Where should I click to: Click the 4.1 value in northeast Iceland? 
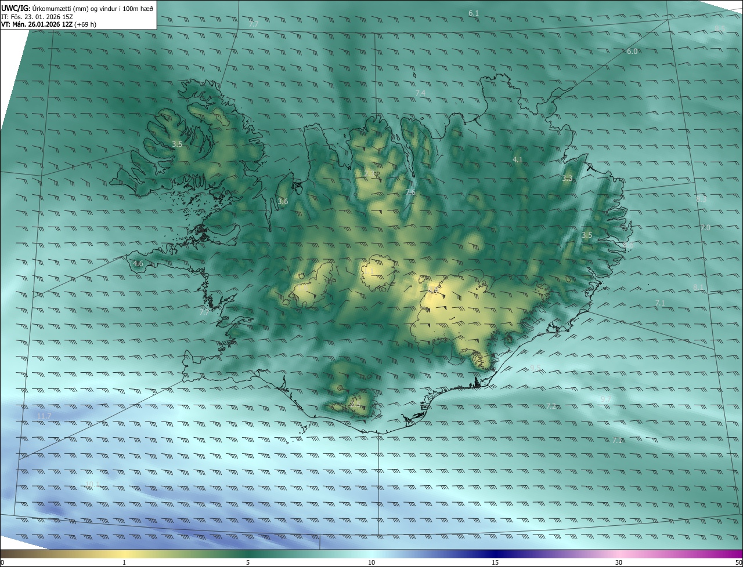pyautogui.click(x=518, y=159)
